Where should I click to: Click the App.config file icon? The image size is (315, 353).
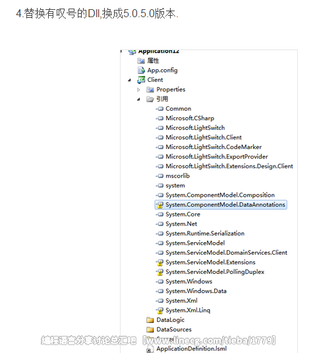[x=141, y=70]
